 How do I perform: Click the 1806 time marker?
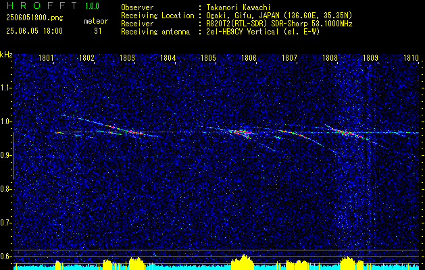249,58
